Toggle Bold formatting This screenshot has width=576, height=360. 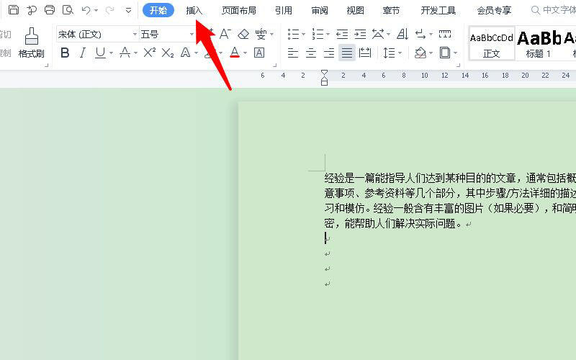(x=65, y=53)
